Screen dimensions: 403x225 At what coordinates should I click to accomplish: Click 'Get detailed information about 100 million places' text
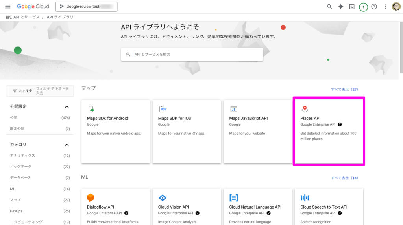[x=329, y=136]
